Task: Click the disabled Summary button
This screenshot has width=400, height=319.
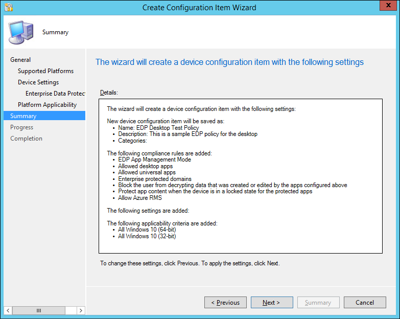Action: coord(318,303)
